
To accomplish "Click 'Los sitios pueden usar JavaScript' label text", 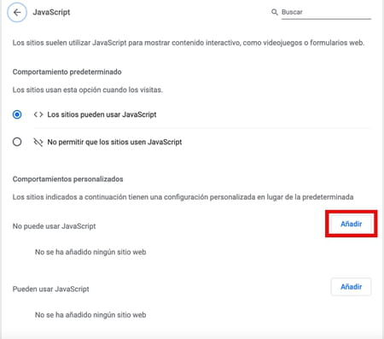I will point(102,114).
